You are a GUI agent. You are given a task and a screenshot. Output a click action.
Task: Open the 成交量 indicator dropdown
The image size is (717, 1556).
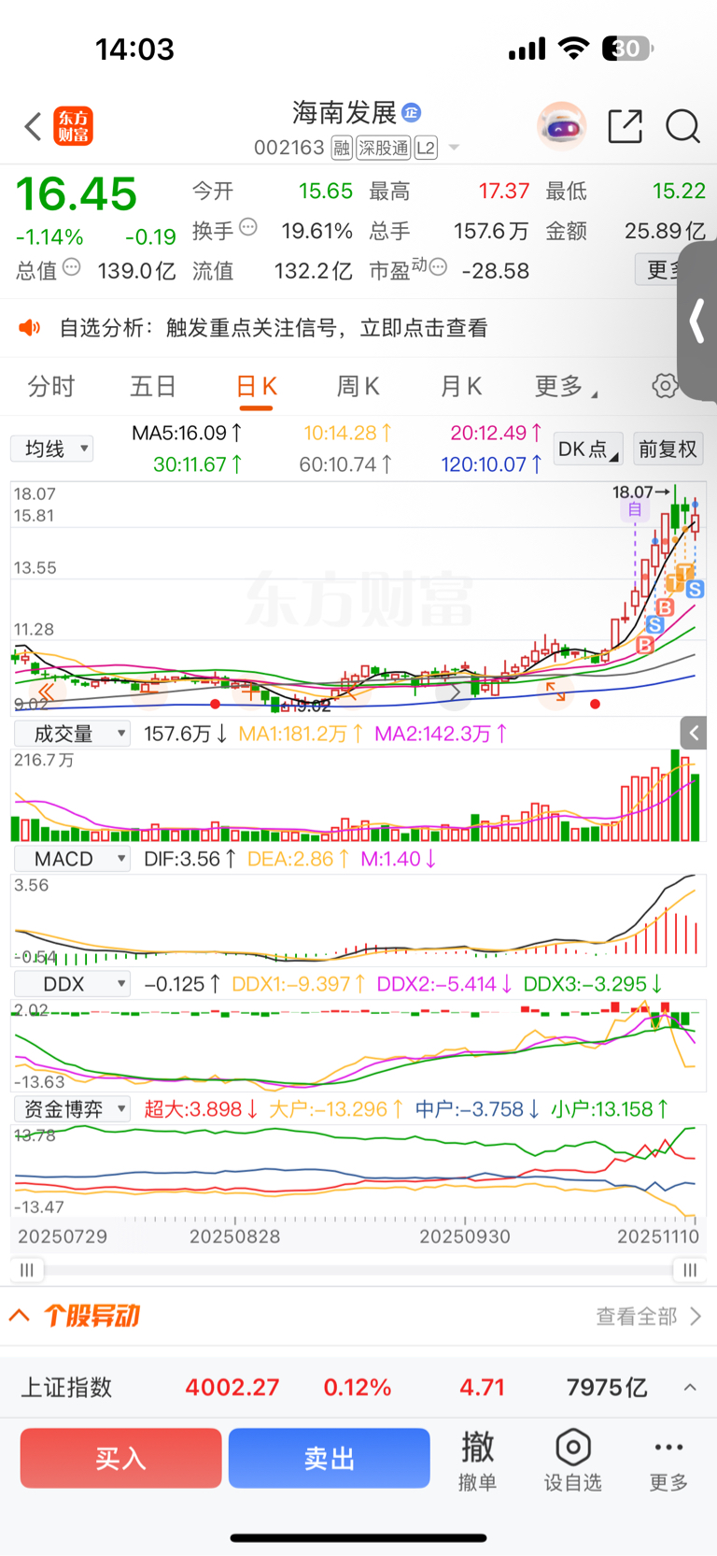pyautogui.click(x=72, y=734)
